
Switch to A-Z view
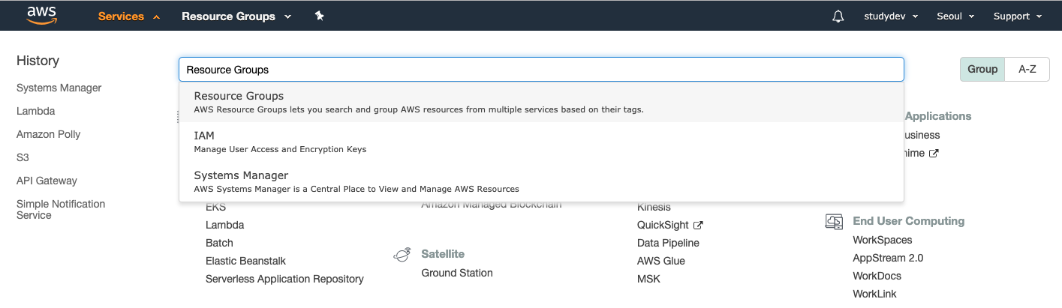(1027, 69)
